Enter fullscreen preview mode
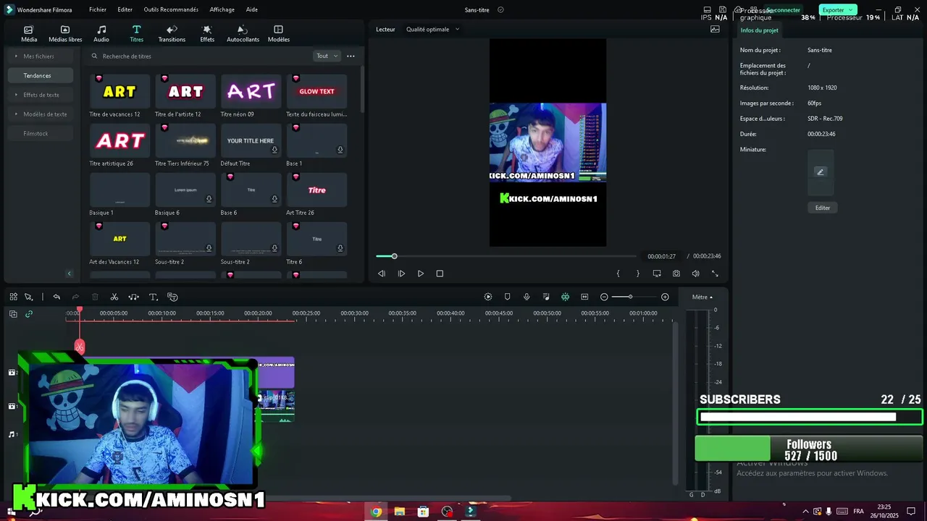The image size is (927, 521). tap(715, 274)
